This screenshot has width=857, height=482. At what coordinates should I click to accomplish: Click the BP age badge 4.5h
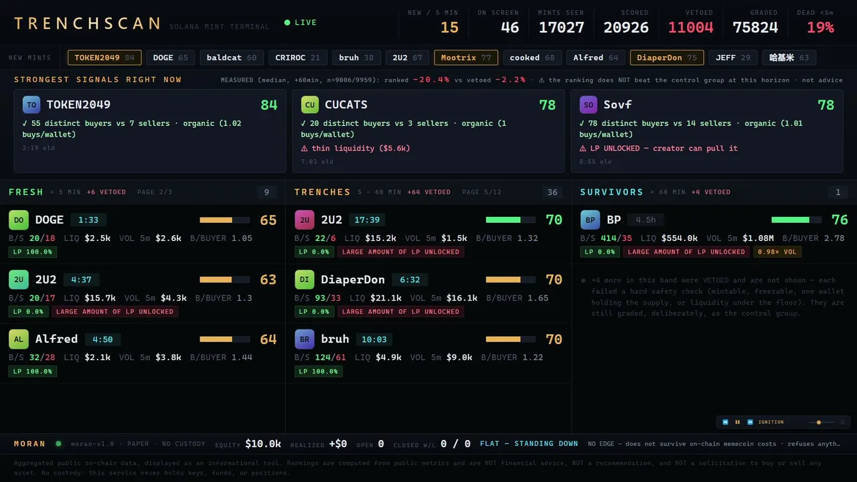point(646,220)
